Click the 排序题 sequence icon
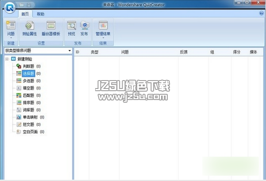 pyautogui.click(x=19, y=103)
